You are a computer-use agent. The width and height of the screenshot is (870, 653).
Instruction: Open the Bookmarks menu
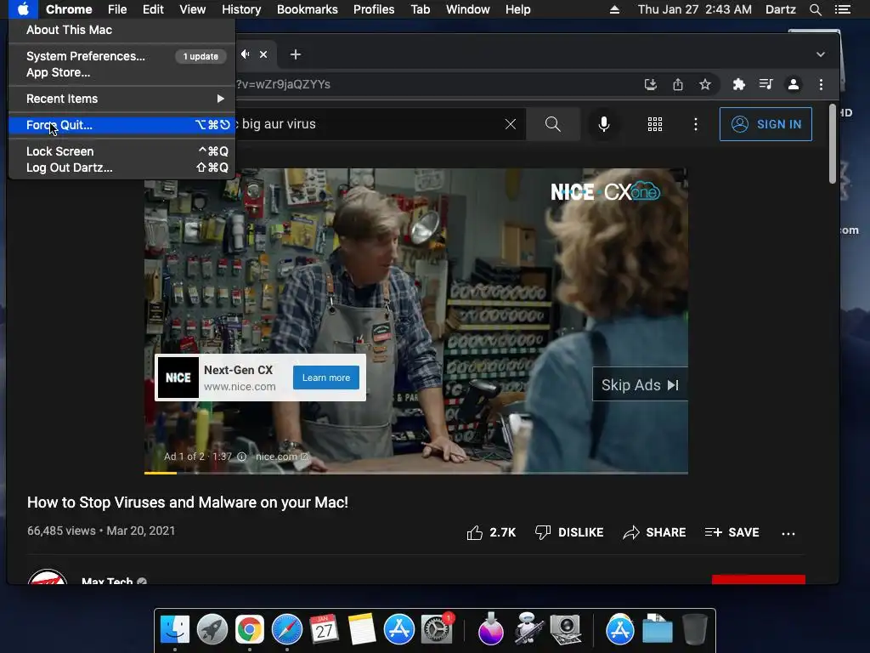tap(308, 9)
